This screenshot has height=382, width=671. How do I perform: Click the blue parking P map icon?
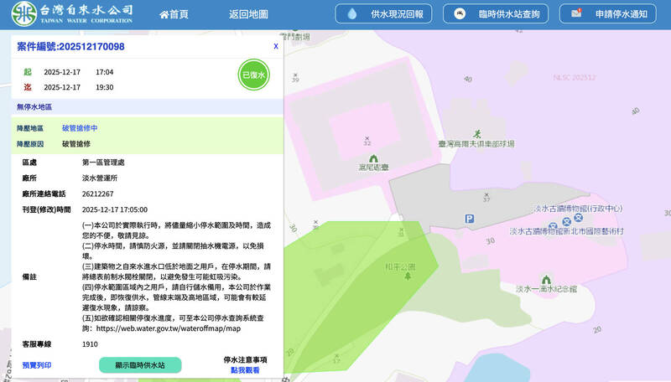point(470,219)
